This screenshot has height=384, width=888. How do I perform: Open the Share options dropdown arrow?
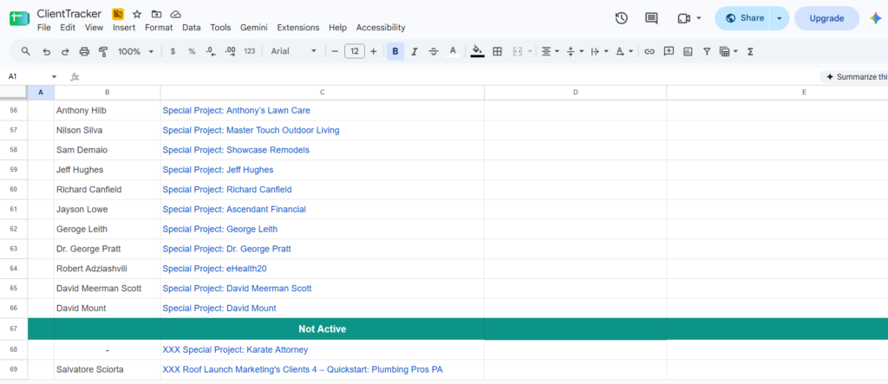780,18
